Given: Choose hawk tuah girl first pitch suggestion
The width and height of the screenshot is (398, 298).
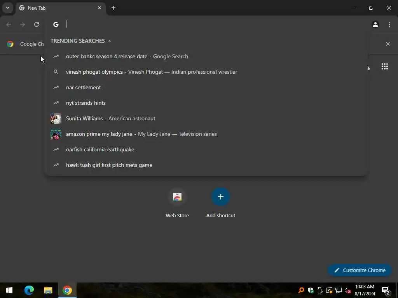Looking at the screenshot, I should [x=206, y=165].
